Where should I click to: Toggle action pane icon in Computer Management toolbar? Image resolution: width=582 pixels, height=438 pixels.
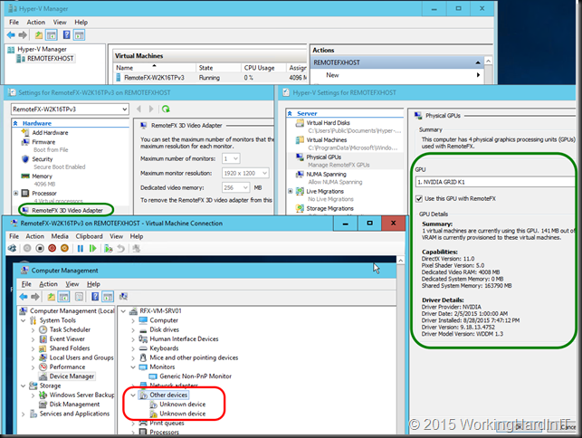pyautogui.click(x=108, y=297)
